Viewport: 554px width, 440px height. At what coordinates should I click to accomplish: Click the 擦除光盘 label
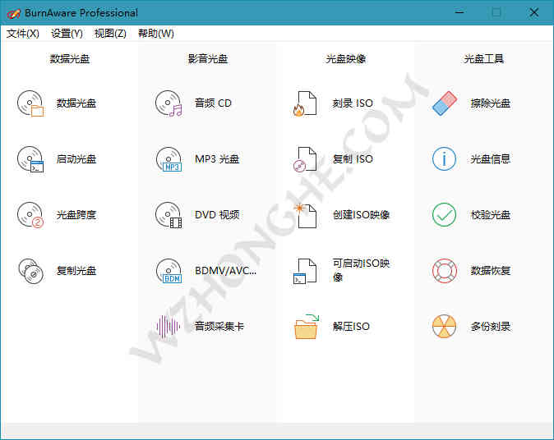tap(491, 103)
